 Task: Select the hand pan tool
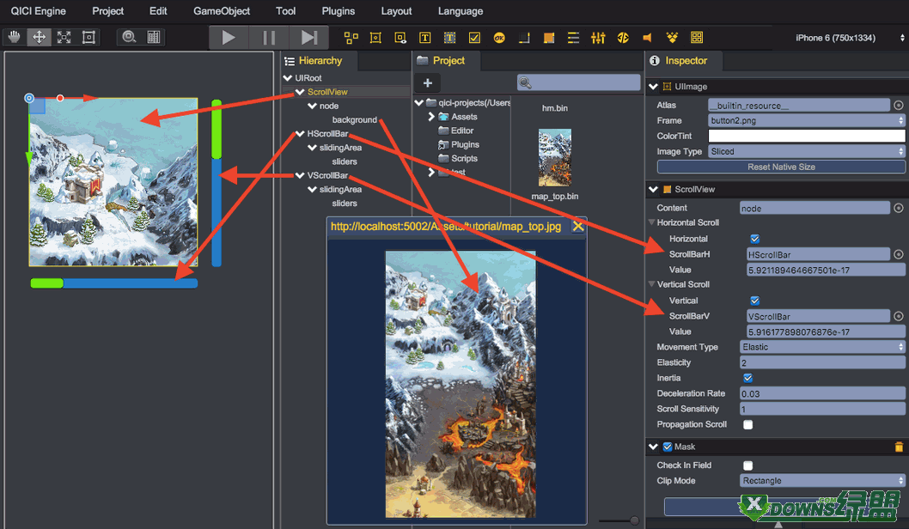click(14, 38)
